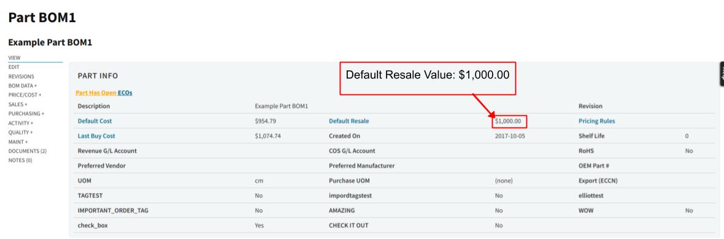Expand the MAINT + menu

tap(18, 142)
